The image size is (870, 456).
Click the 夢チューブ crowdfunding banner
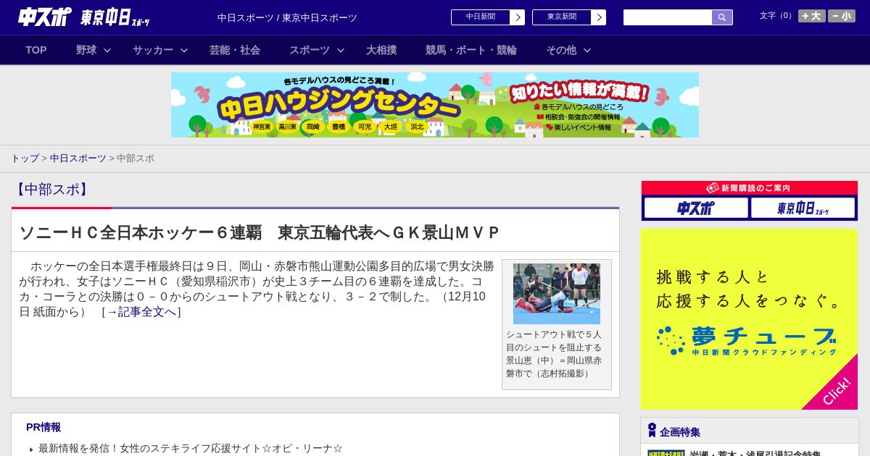coord(749,319)
